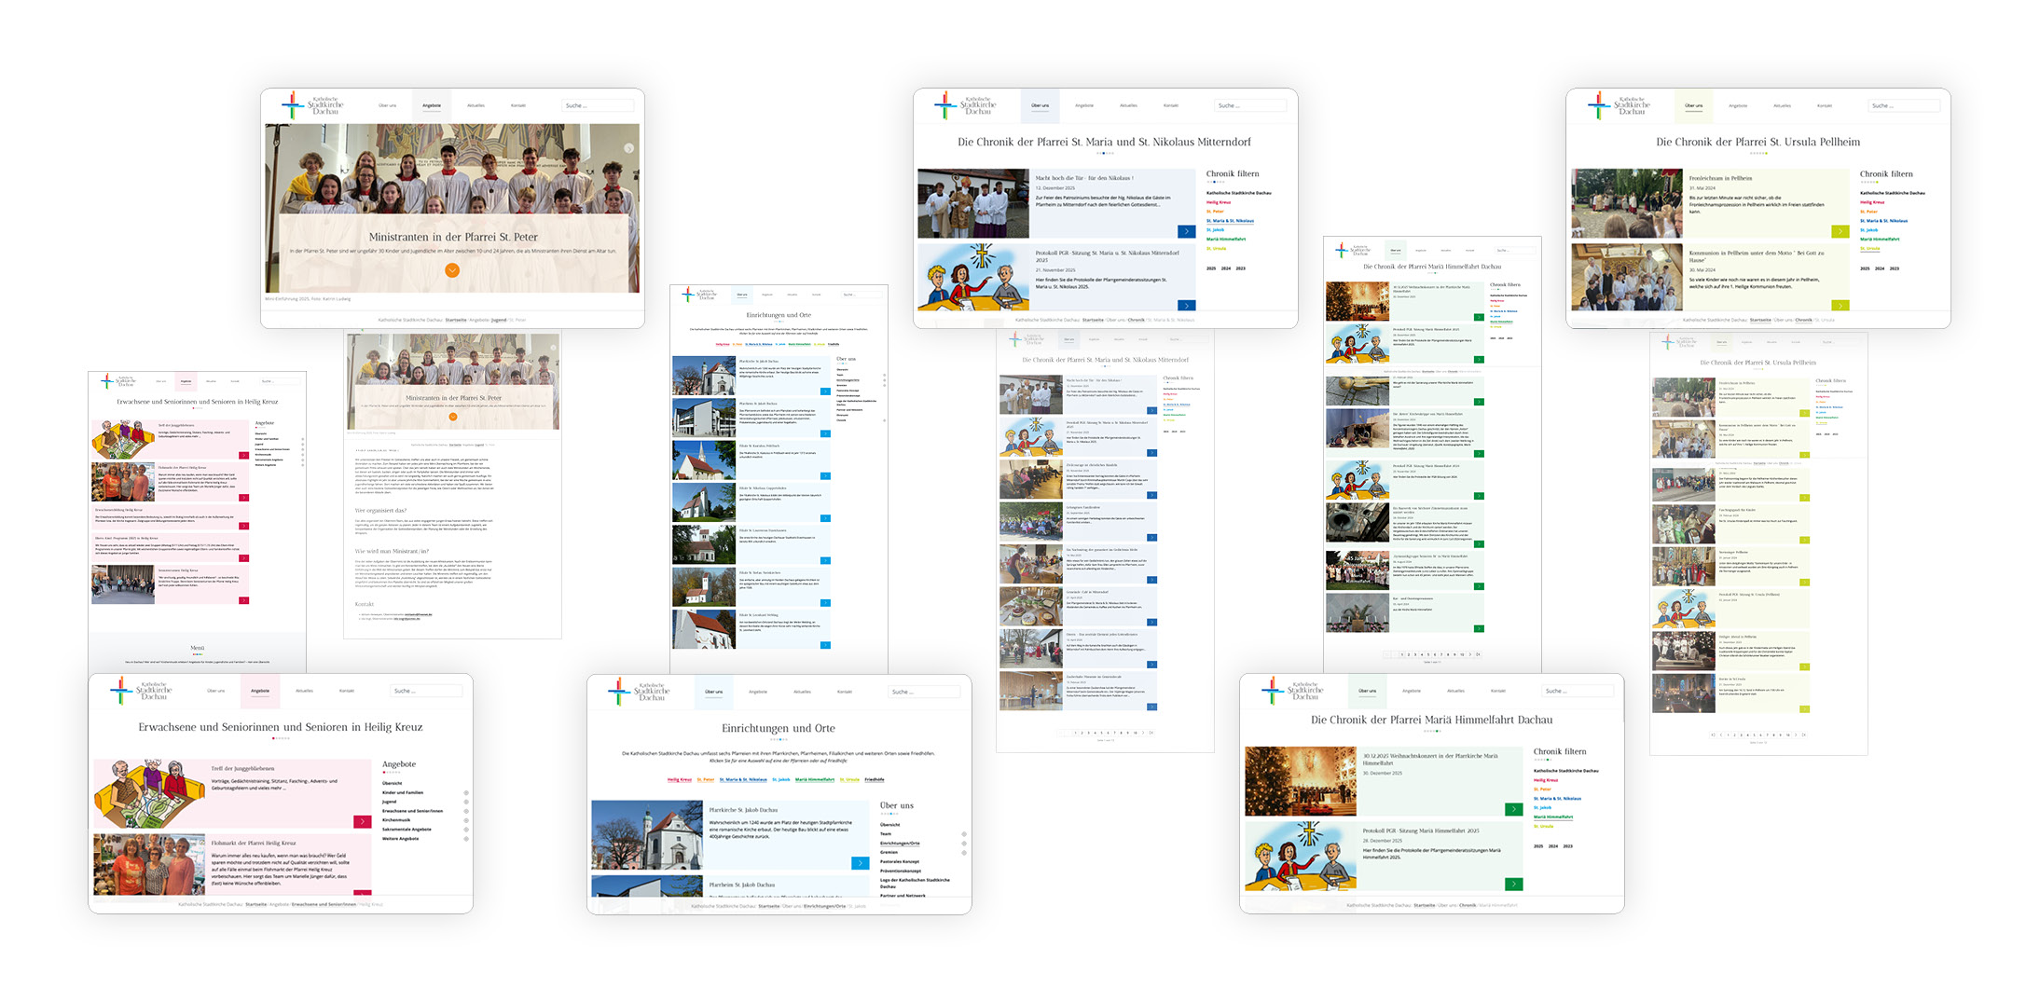
Task: Expand 'Team' in the Über uns sidebar
Action: tap(964, 834)
